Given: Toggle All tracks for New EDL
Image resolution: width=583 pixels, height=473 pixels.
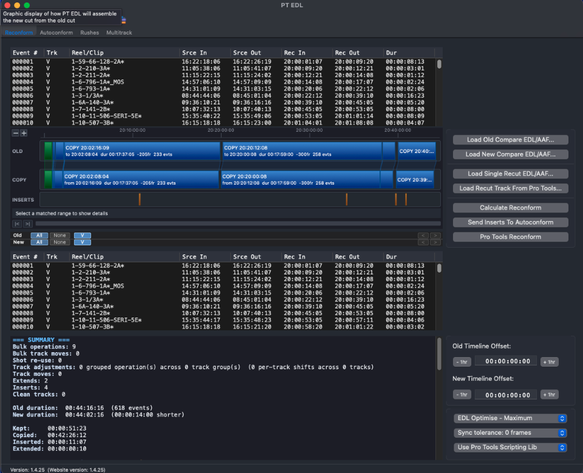Looking at the screenshot, I should coord(39,242).
